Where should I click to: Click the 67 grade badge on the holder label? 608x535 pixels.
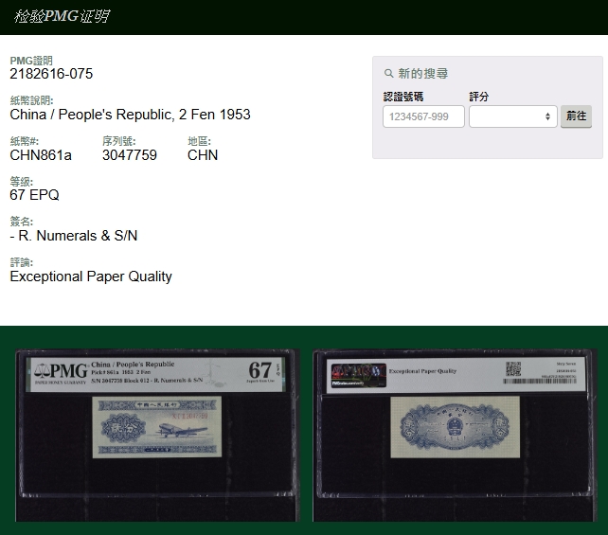pyautogui.click(x=259, y=370)
